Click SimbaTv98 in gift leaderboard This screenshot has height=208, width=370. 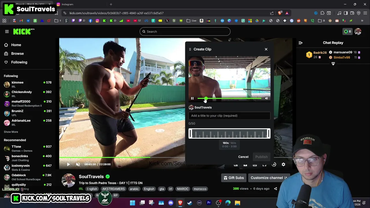point(342,57)
